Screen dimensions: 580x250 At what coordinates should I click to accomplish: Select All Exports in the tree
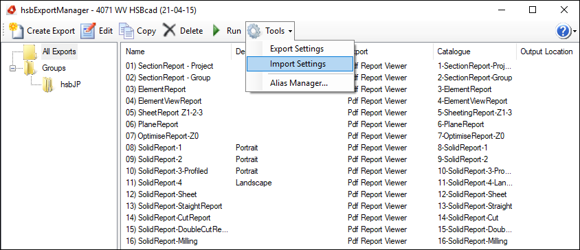pyautogui.click(x=59, y=52)
